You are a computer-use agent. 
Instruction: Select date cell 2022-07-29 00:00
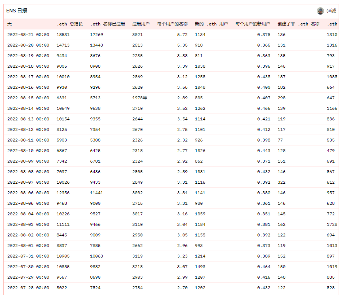tap(28, 277)
